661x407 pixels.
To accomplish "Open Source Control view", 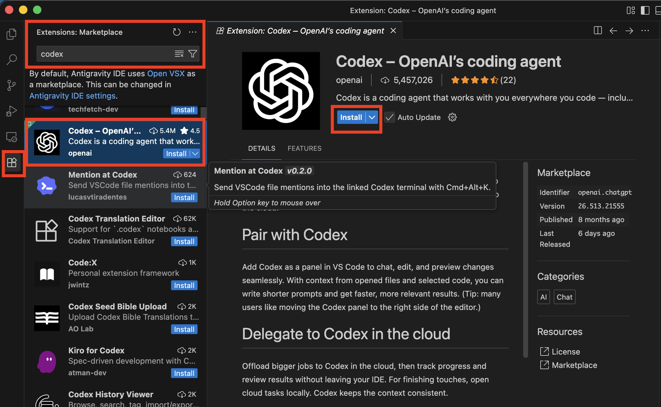I will [x=12, y=85].
